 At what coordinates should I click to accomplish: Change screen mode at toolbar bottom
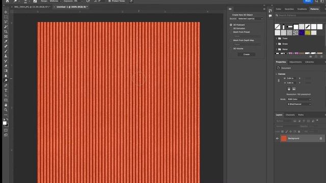click(x=6, y=135)
